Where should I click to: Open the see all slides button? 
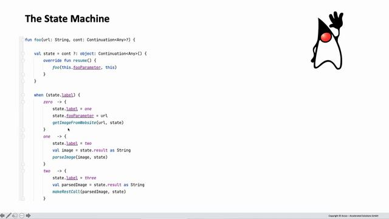click(x=15, y=215)
